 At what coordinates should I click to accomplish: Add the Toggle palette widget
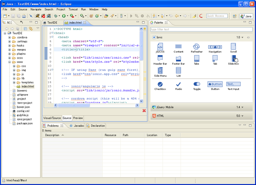pos(197,86)
